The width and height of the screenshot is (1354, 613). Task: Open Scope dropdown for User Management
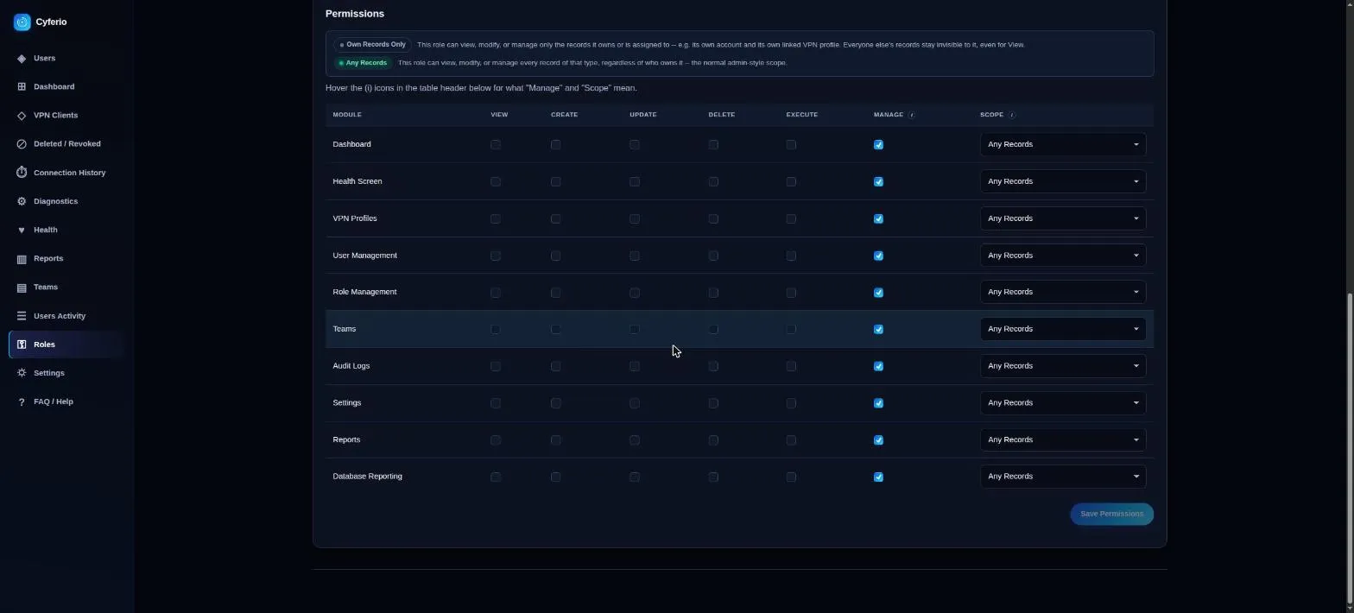[1063, 256]
